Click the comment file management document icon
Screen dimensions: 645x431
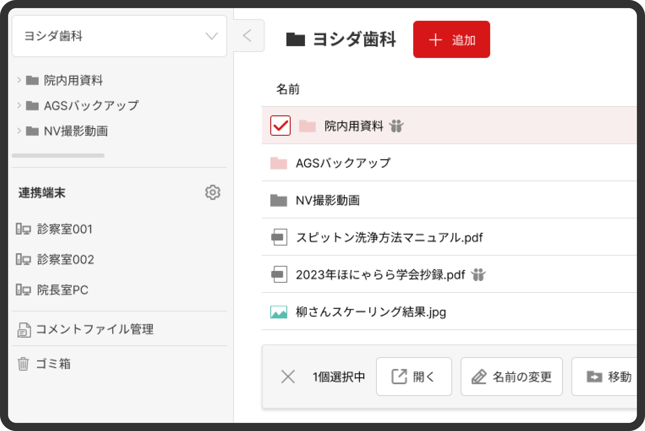click(24, 329)
